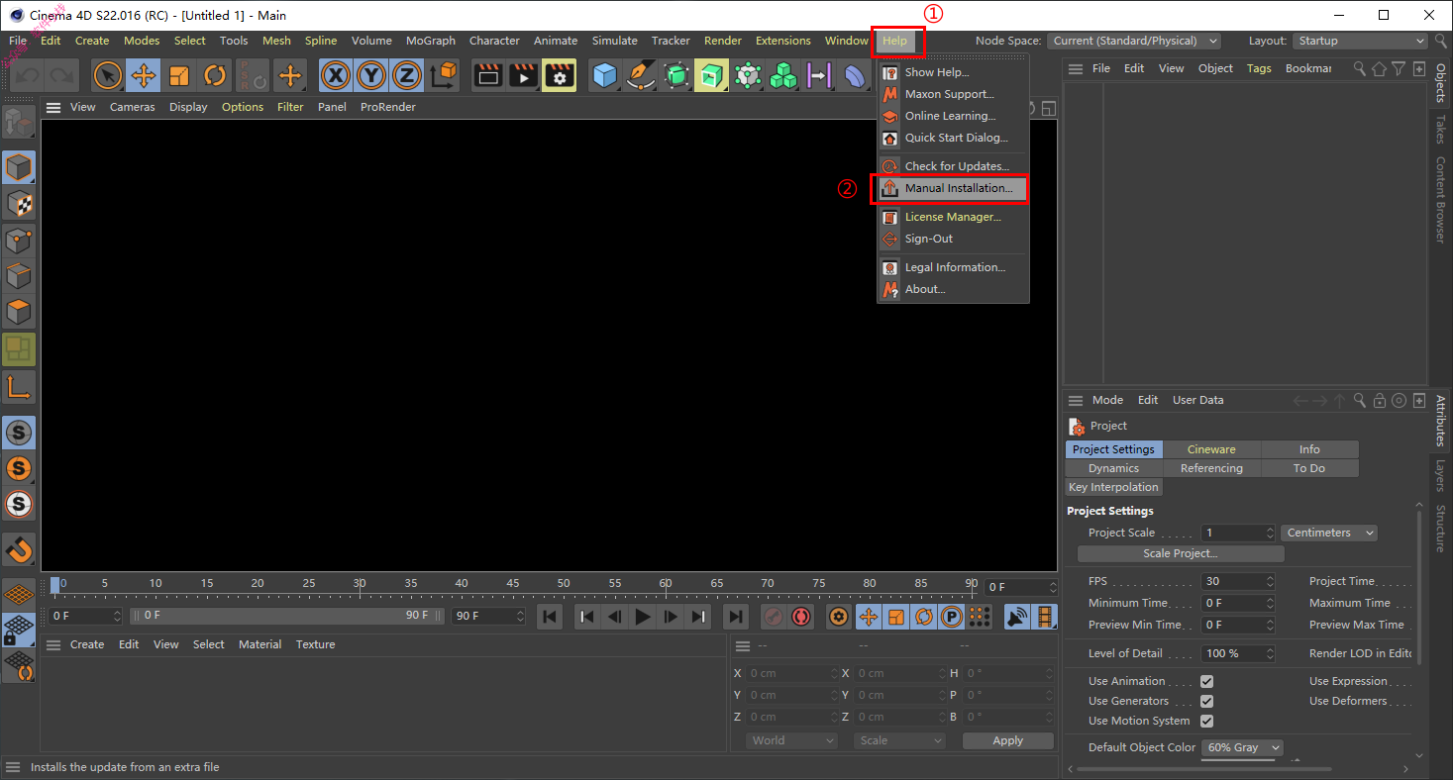Click Sign-Out in Help menu
The width and height of the screenshot is (1453, 780).
click(x=952, y=239)
